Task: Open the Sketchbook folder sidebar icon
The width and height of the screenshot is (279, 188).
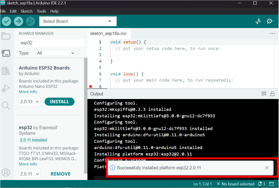Action: click(x=6, y=36)
